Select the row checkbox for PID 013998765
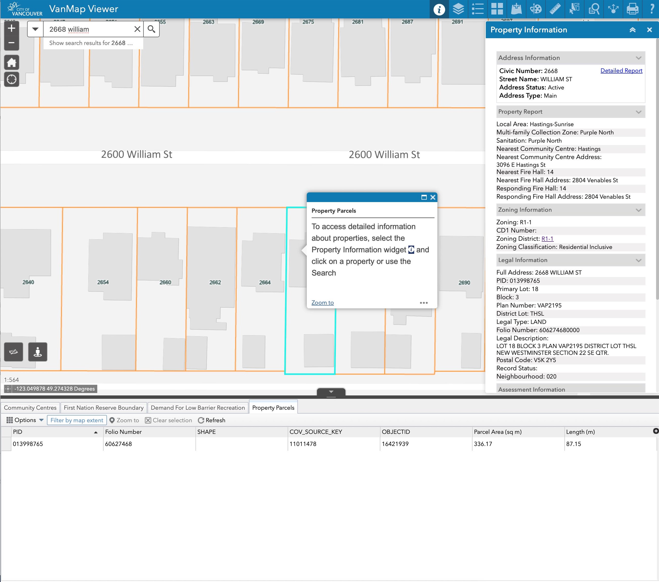This screenshot has height=582, width=659. (x=6, y=444)
